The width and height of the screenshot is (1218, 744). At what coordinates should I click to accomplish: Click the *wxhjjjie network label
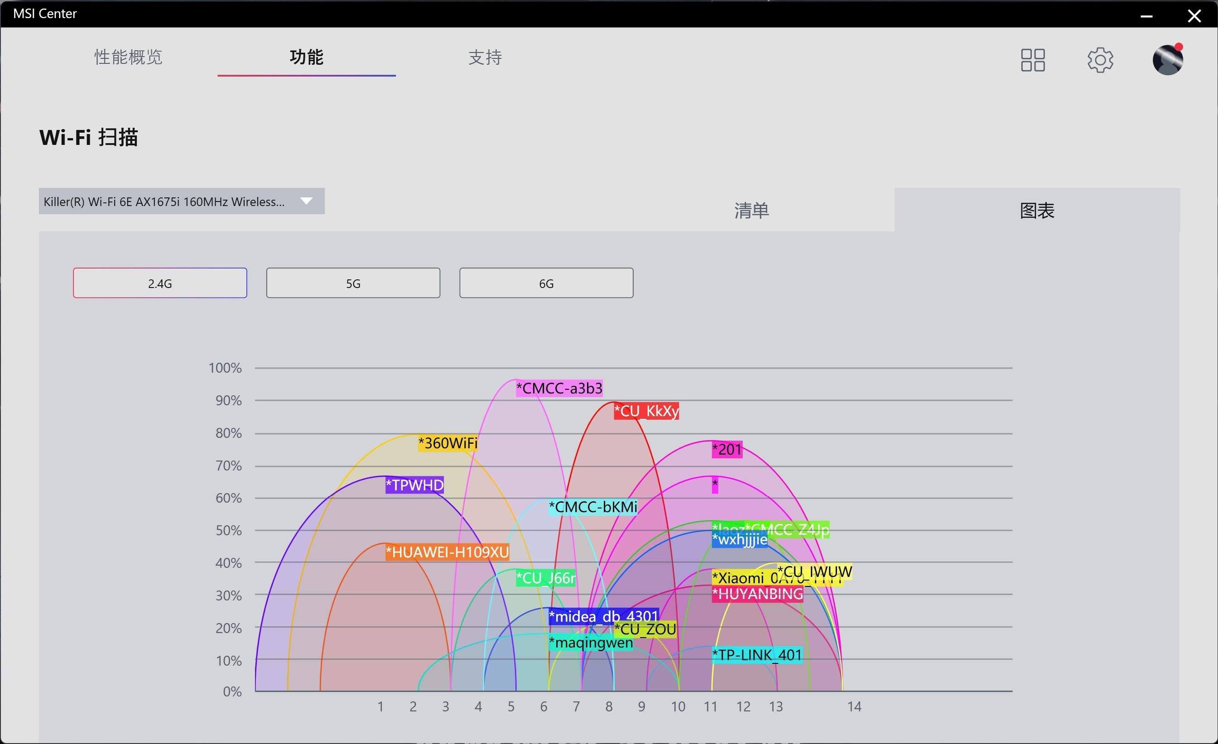pyautogui.click(x=740, y=539)
